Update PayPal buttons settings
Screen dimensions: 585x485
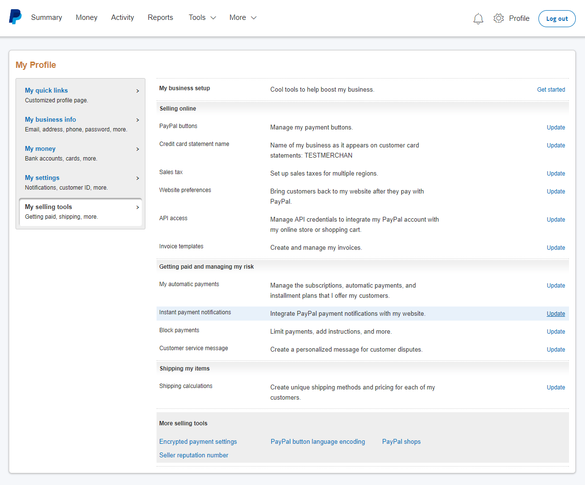pyautogui.click(x=556, y=128)
